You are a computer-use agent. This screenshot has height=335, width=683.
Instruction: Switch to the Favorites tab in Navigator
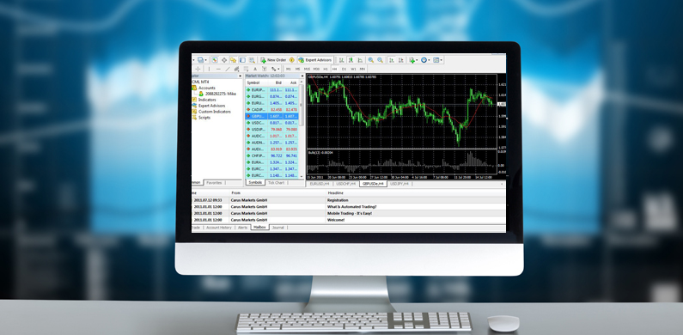tap(214, 183)
